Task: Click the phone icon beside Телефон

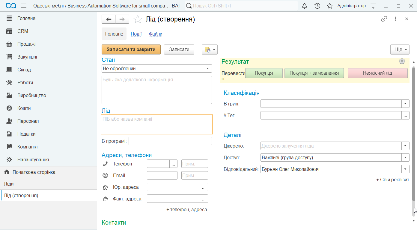Action: [x=105, y=164]
